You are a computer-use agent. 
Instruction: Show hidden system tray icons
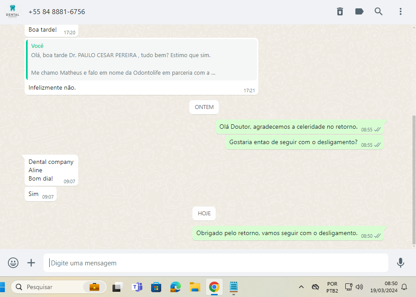click(301, 287)
